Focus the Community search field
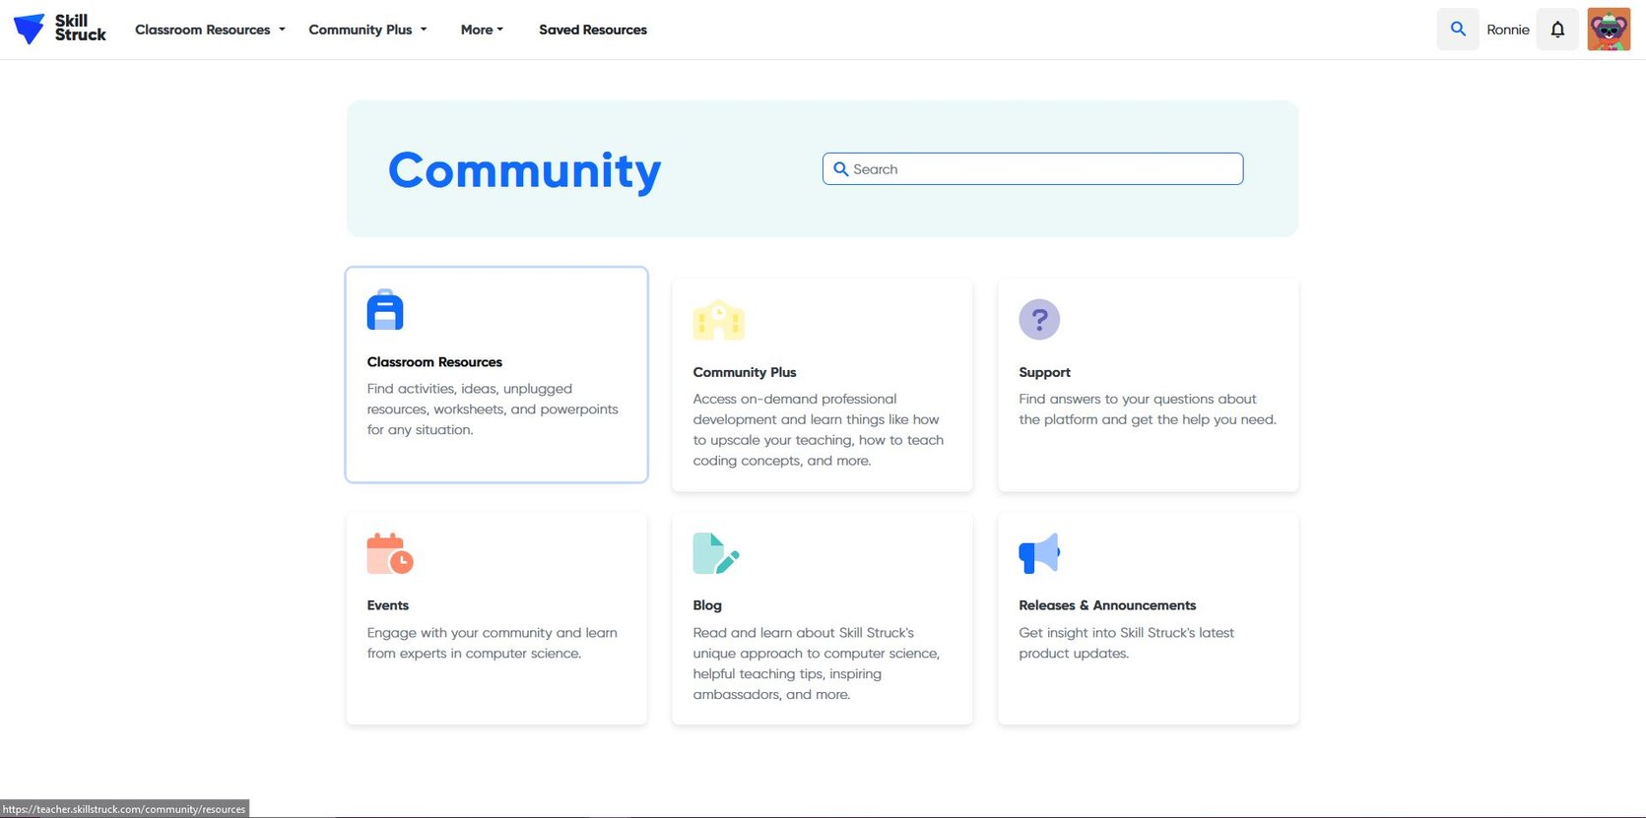The height and width of the screenshot is (818, 1646). pos(1034,169)
